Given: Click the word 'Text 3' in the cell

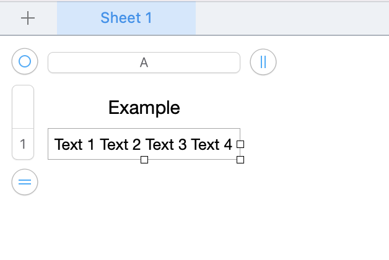Looking at the screenshot, I should 166,145.
